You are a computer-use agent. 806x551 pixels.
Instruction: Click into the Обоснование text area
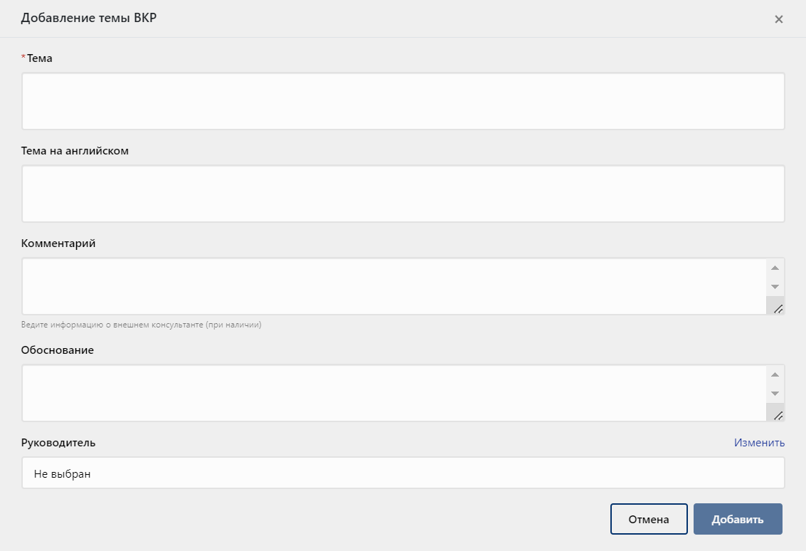pos(393,393)
